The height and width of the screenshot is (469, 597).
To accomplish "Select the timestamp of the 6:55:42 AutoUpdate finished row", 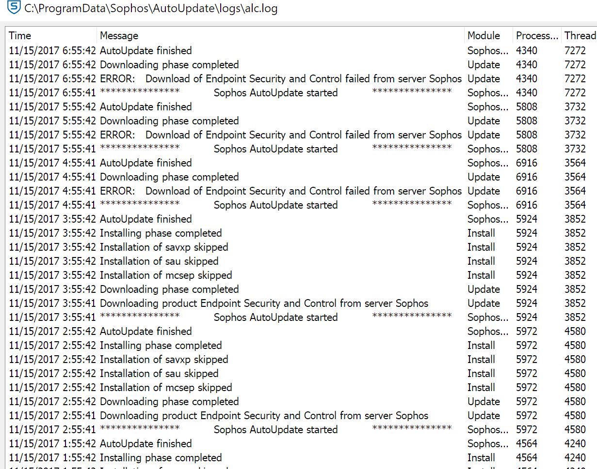I will point(52,50).
